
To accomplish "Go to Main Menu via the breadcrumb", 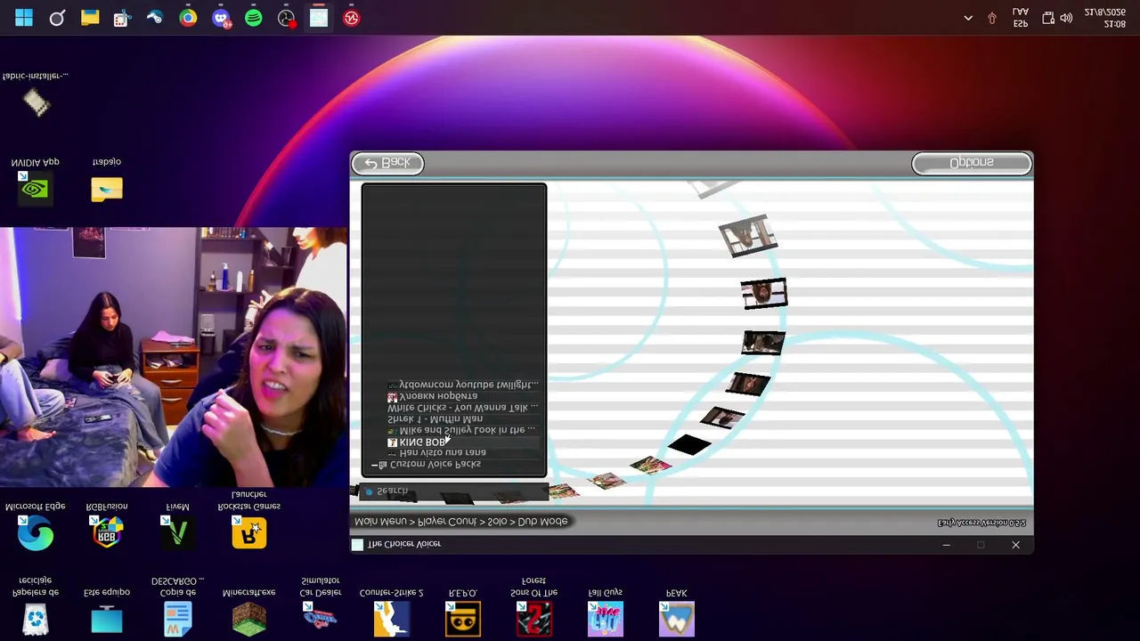I will coord(380,522).
